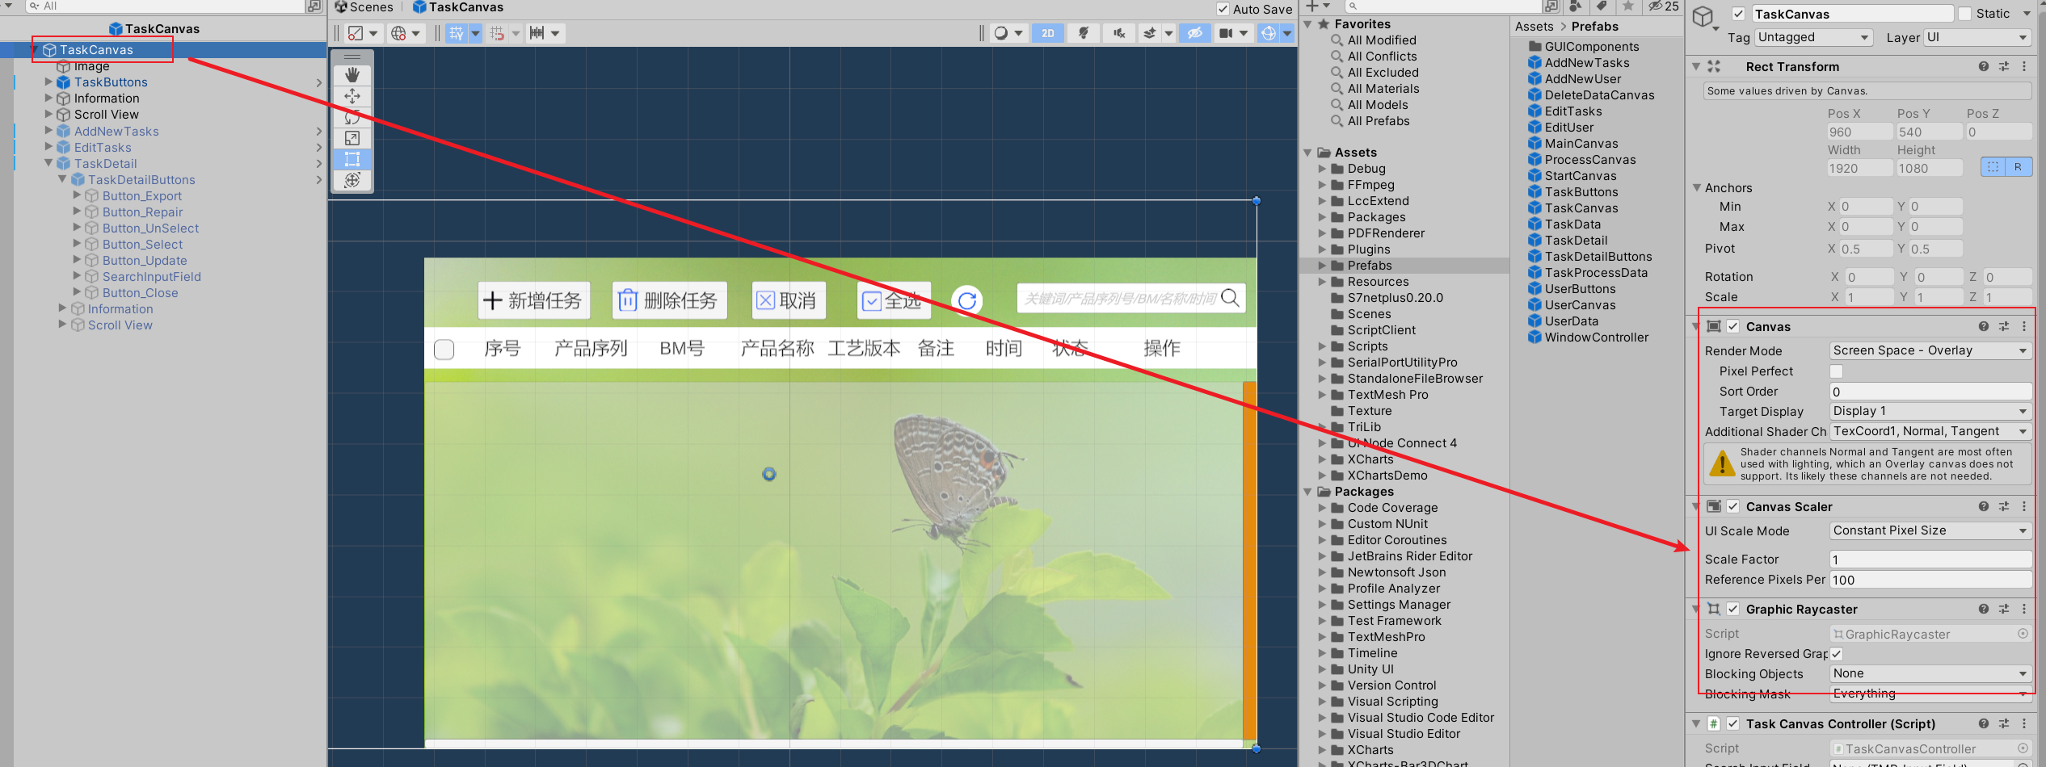
Task: Toggle the Gizmos button in scene view
Action: pyautogui.click(x=1269, y=33)
